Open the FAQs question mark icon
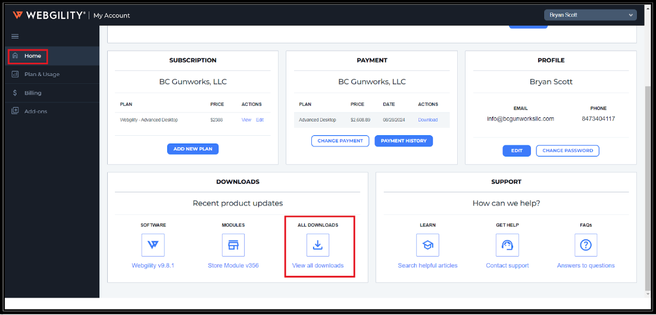This screenshot has width=656, height=315. click(586, 245)
